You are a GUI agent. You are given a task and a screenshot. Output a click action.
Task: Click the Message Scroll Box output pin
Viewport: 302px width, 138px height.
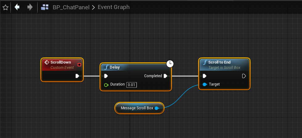(x=157, y=108)
